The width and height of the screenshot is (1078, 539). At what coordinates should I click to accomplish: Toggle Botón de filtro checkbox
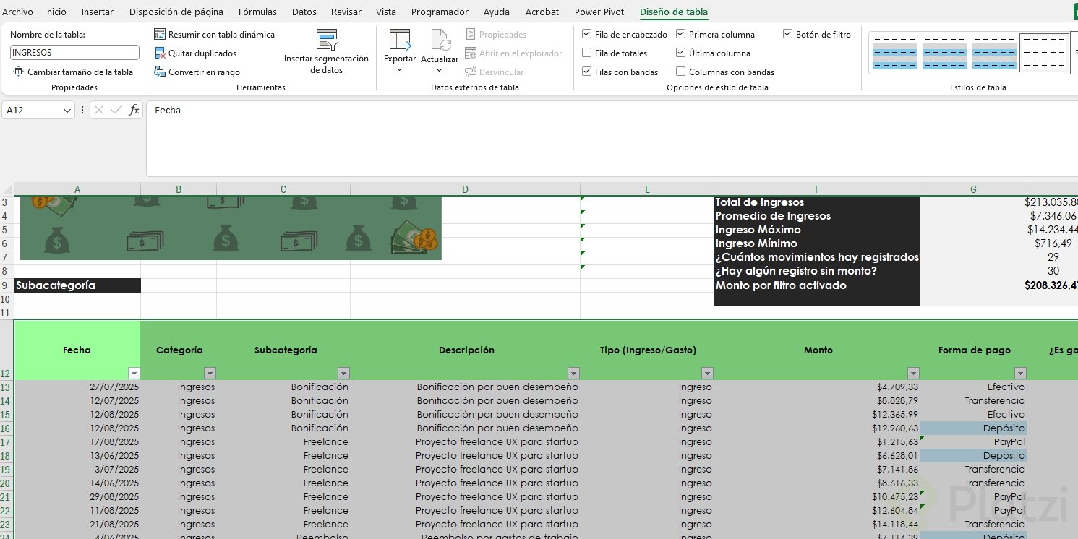click(x=788, y=34)
